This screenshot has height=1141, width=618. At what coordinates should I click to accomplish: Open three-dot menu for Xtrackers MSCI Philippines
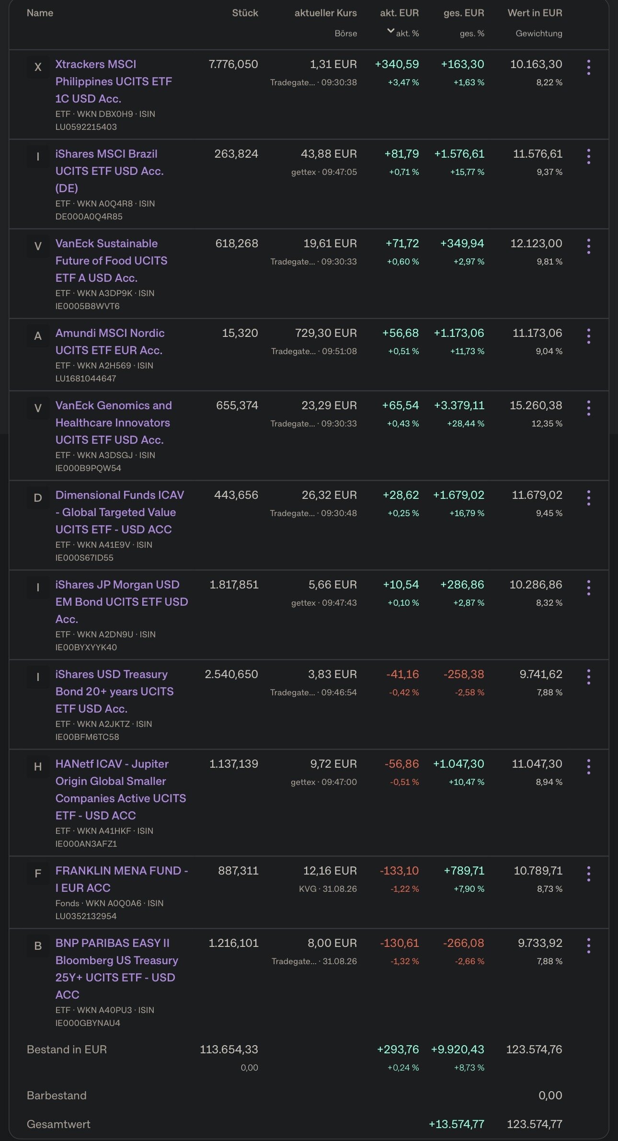click(588, 67)
